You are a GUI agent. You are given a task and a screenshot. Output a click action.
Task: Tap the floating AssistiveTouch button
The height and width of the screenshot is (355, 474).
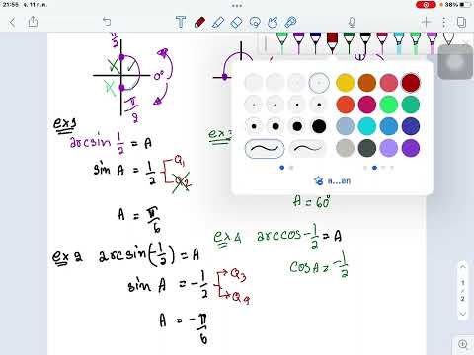[455, 62]
